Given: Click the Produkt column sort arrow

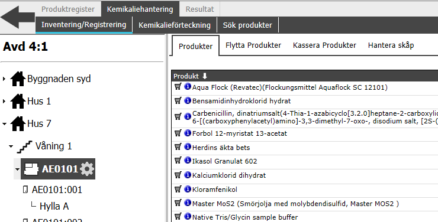Looking at the screenshot, I should tap(205, 76).
